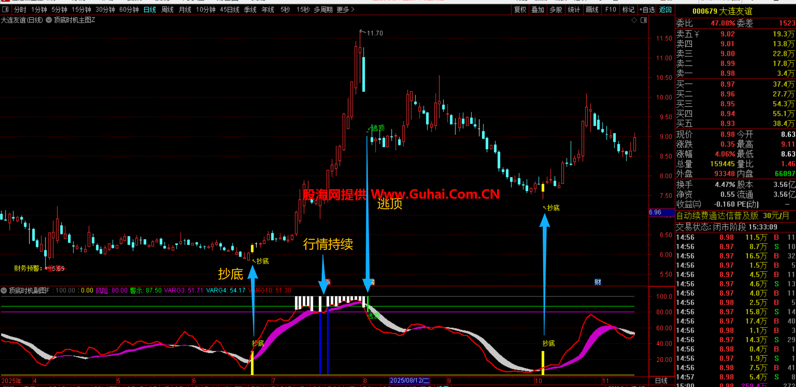Click the 标记 mark tool
796x387 pixels.
click(x=628, y=10)
